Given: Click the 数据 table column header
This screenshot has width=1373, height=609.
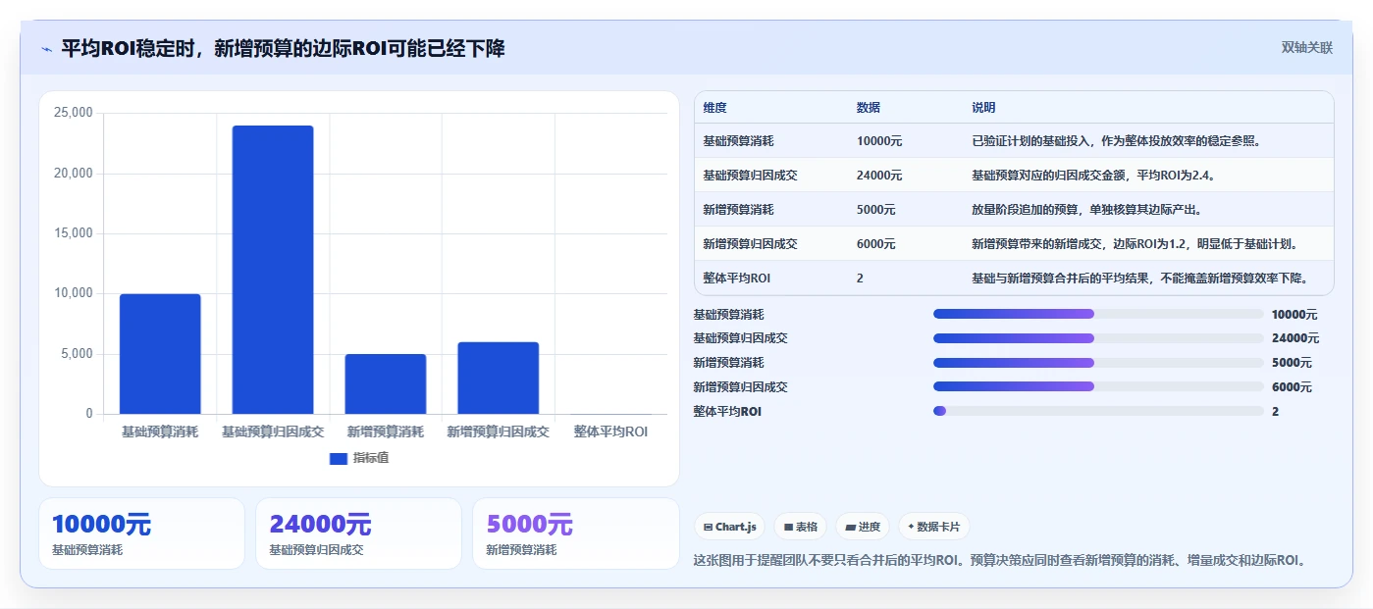Looking at the screenshot, I should pos(869,108).
